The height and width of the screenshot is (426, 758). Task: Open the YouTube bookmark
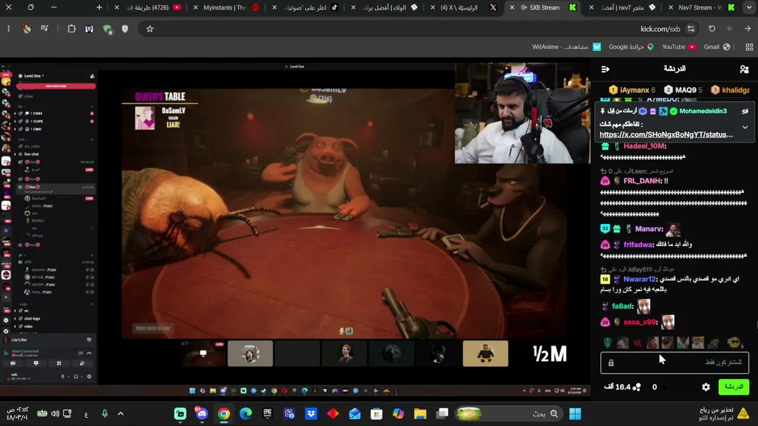(679, 47)
